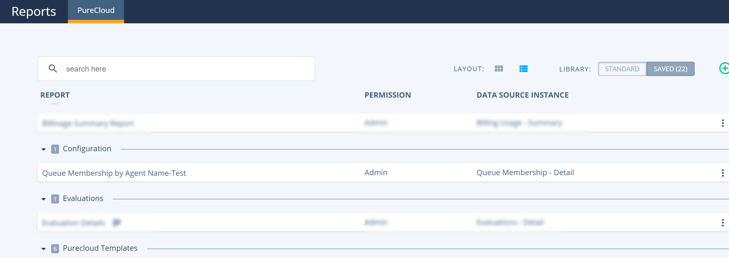Open Queue Membership by Agent Name-Test report
The height and width of the screenshot is (258, 729).
coord(114,173)
